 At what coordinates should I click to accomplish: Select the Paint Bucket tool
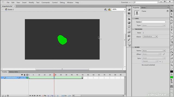click(x=172, y=52)
